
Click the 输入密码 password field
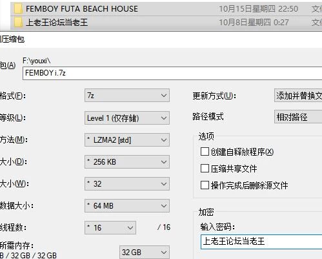pyautogui.click(x=261, y=242)
